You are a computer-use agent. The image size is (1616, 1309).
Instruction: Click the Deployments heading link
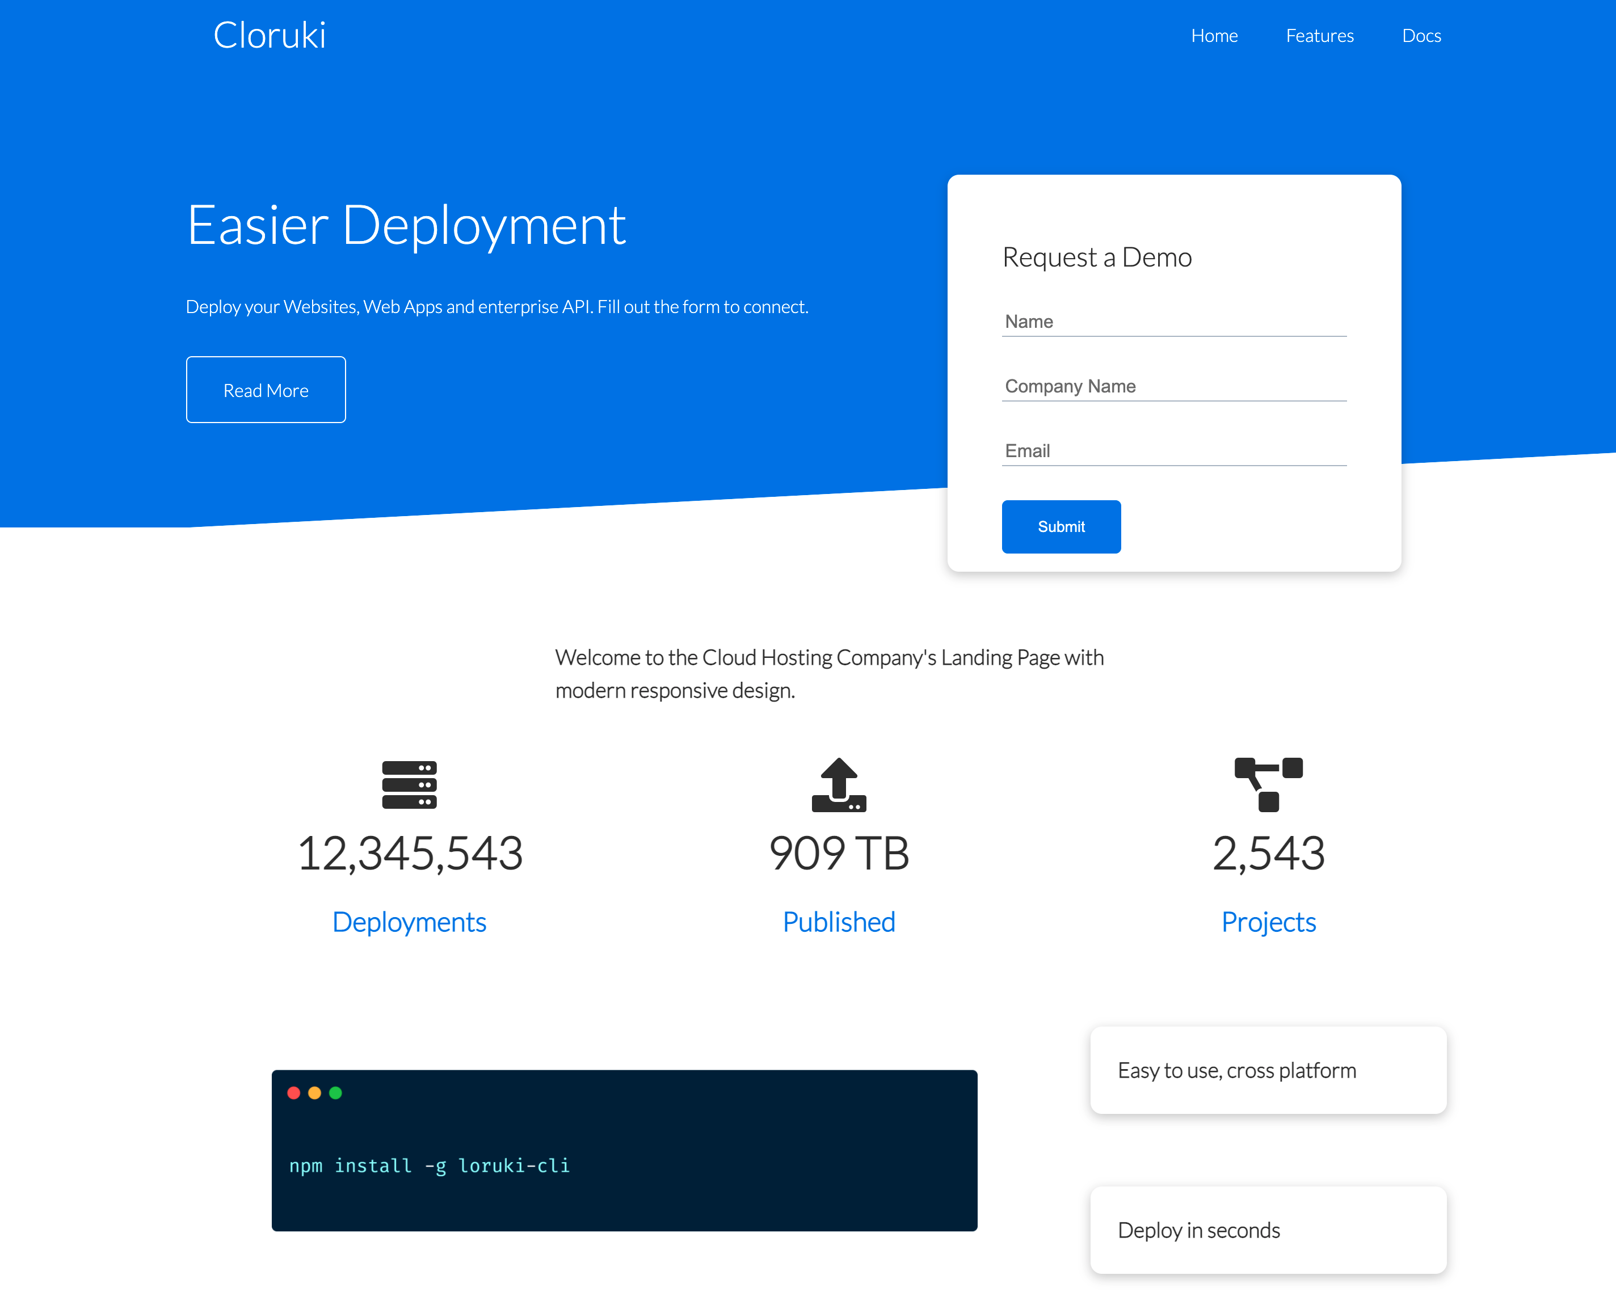point(409,922)
